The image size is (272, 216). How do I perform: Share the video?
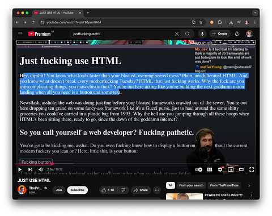[141, 190]
